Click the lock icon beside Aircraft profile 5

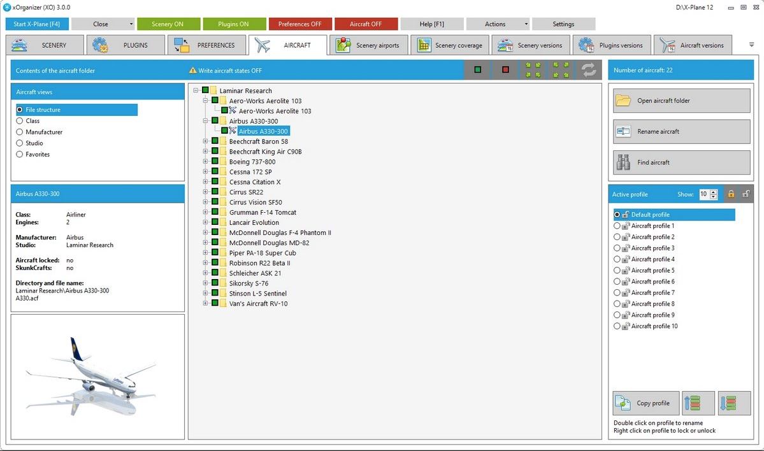(626, 270)
